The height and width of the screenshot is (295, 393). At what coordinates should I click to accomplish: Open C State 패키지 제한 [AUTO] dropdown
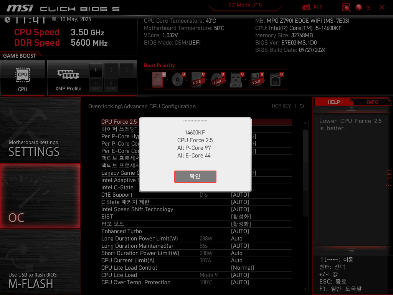[x=240, y=202]
